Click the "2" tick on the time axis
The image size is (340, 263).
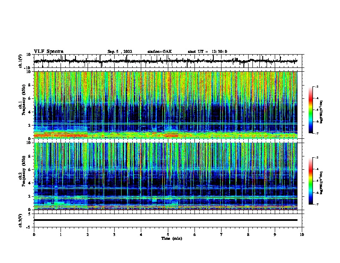coord(88,235)
